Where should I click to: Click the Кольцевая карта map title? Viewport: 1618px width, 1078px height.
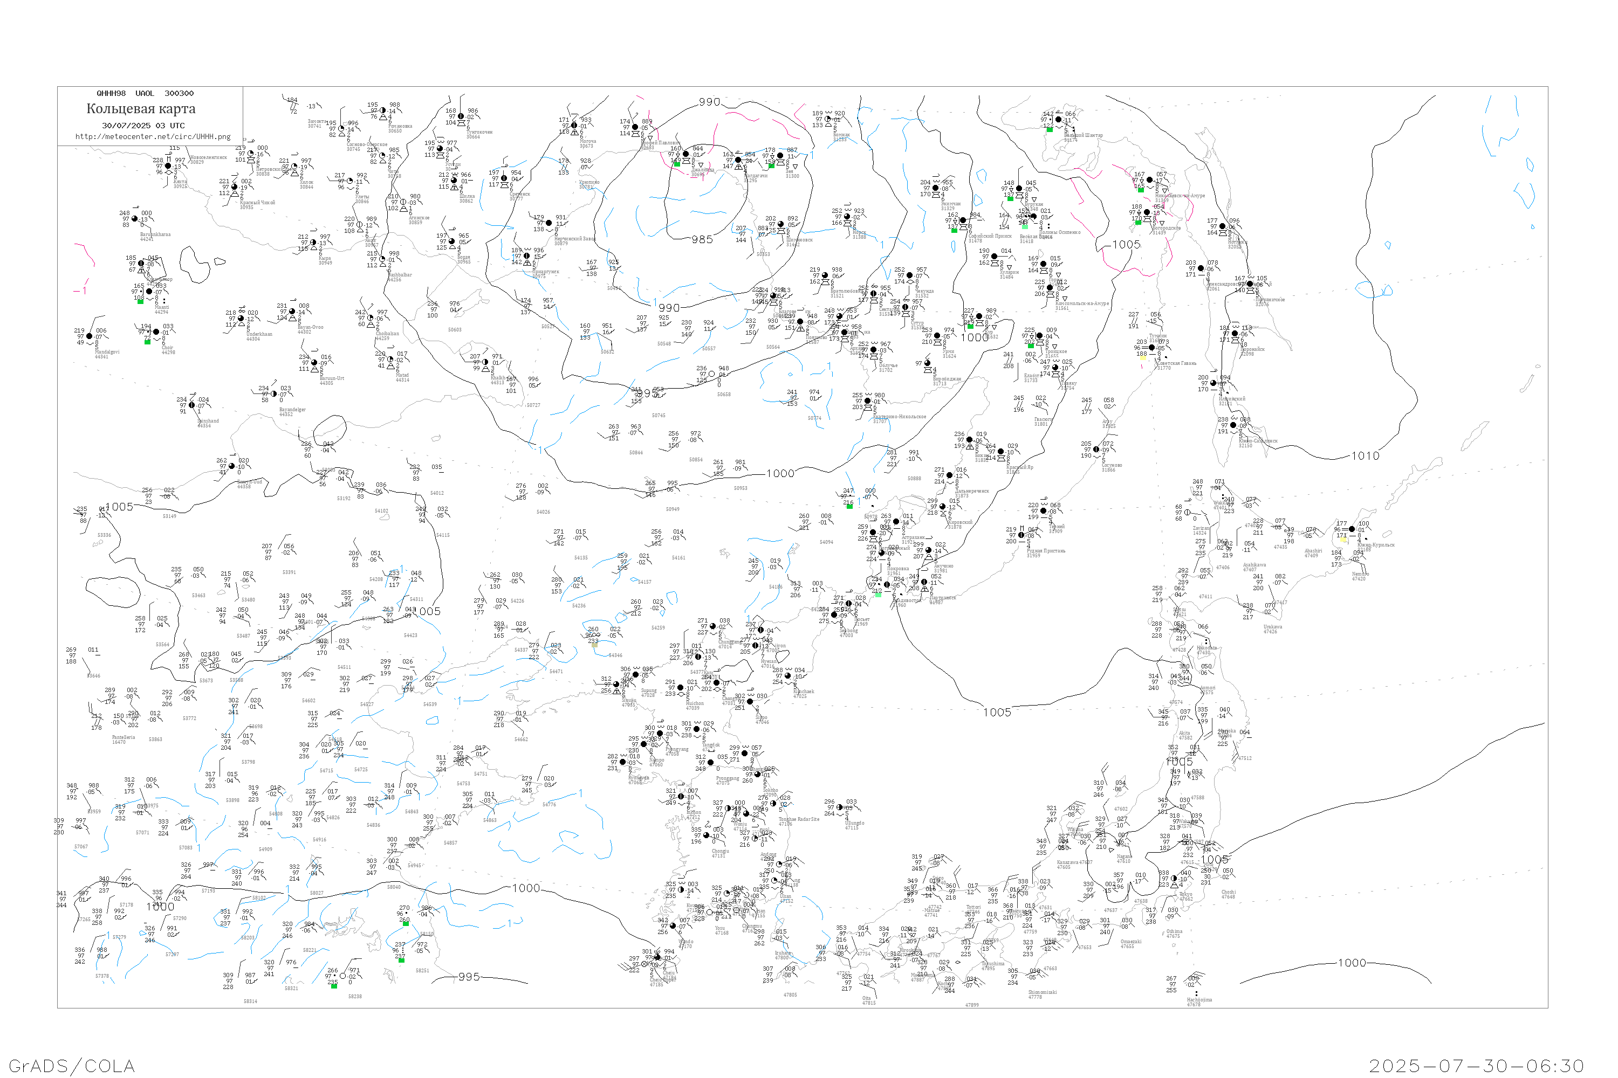(x=141, y=109)
